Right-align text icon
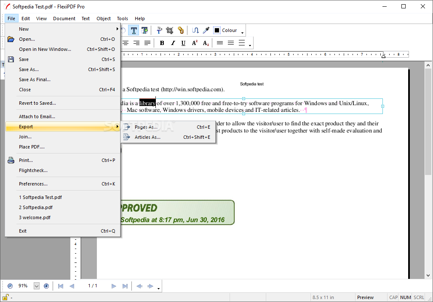The image size is (433, 302). [136, 43]
